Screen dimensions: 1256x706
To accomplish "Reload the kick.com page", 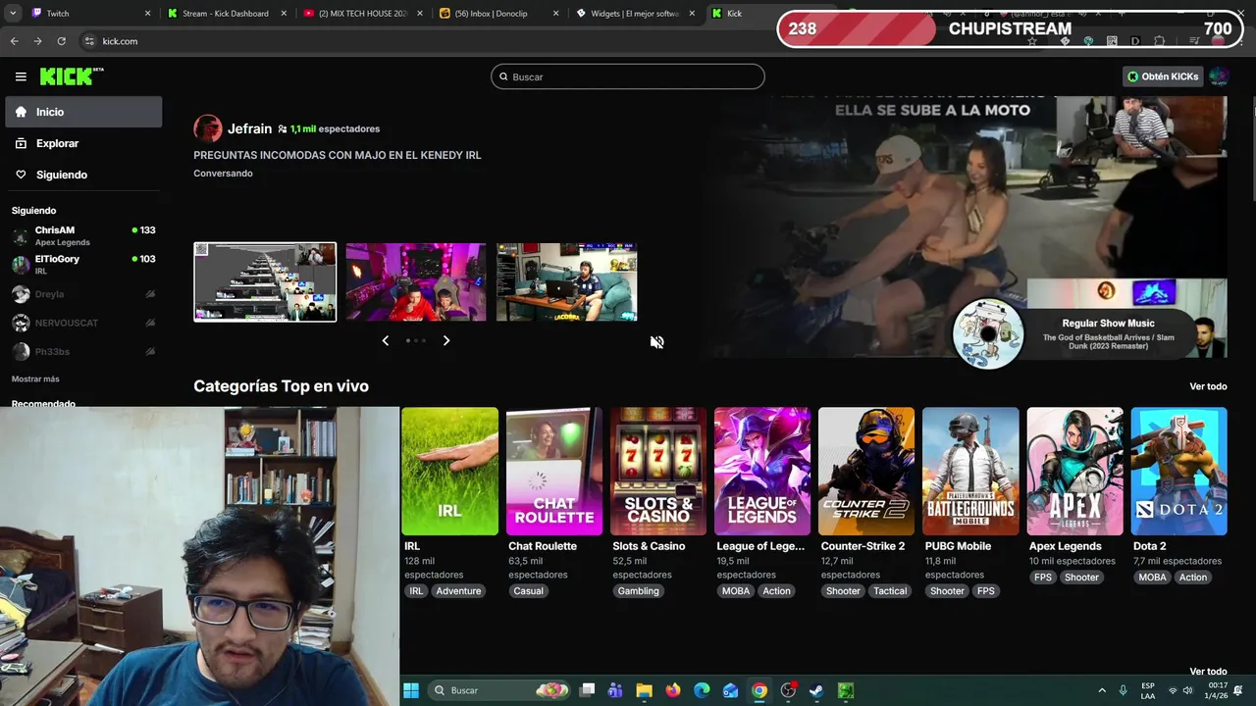I will [x=61, y=41].
